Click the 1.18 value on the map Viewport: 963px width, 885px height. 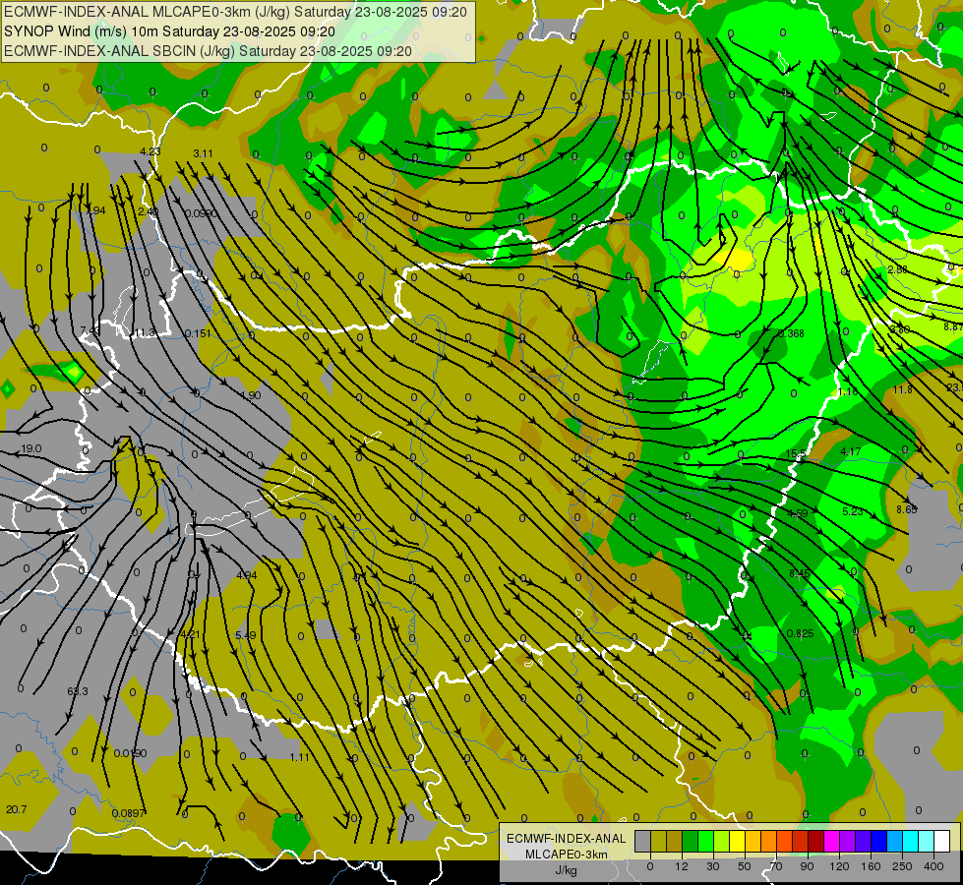click(x=848, y=391)
